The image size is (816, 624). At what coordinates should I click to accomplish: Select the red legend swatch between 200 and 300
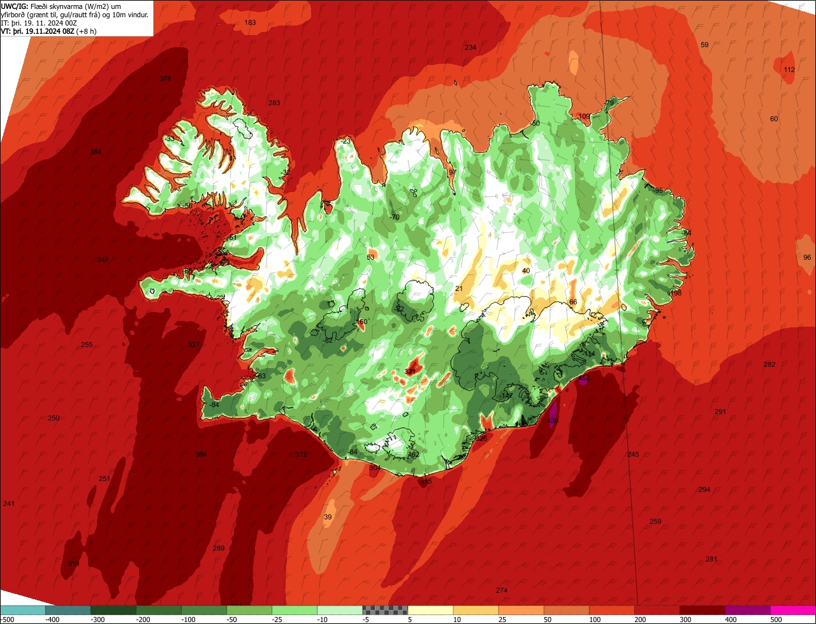[657, 610]
